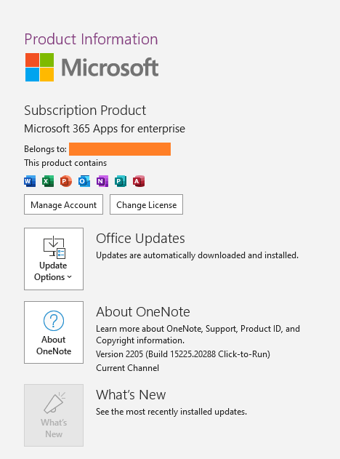Image resolution: width=340 pixels, height=459 pixels.
Task: Click the Office Updates heading
Action: (140, 239)
